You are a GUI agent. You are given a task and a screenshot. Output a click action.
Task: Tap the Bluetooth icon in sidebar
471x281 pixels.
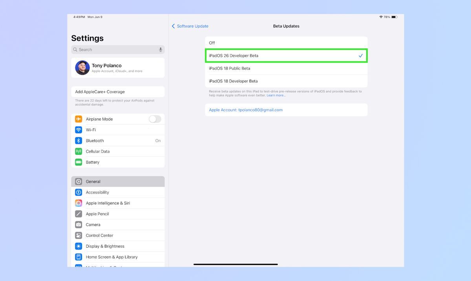pyautogui.click(x=78, y=141)
